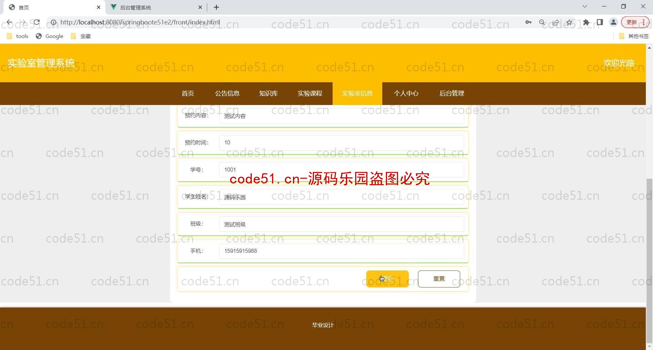653x350 pixels.
Task: Open the Google bookmark
Action: tap(50, 36)
